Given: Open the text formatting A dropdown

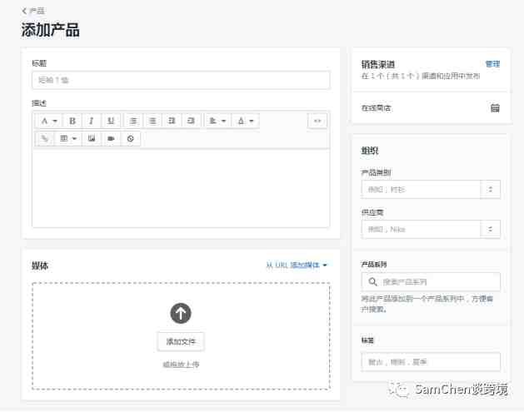Looking at the screenshot, I should [49, 121].
